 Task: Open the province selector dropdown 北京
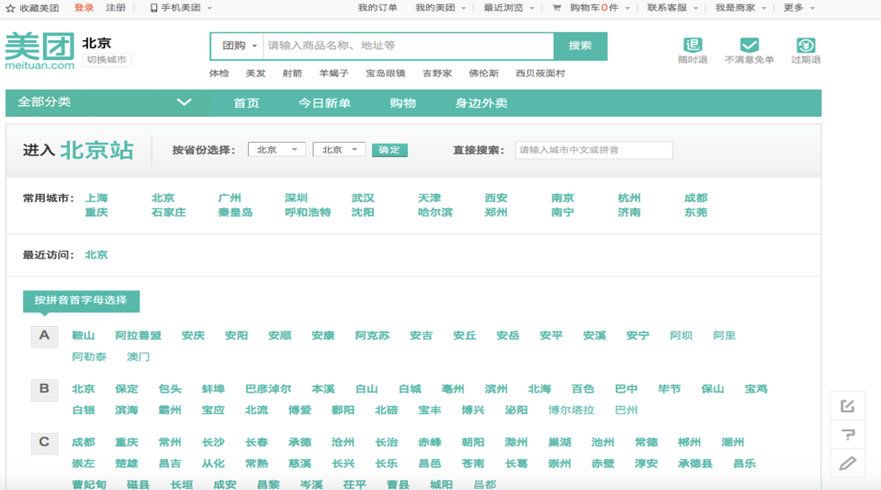tap(276, 149)
